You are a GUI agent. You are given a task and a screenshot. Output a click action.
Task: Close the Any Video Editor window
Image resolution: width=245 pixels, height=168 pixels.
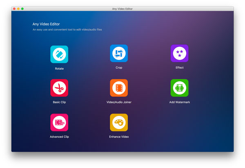pyautogui.click(x=14, y=9)
